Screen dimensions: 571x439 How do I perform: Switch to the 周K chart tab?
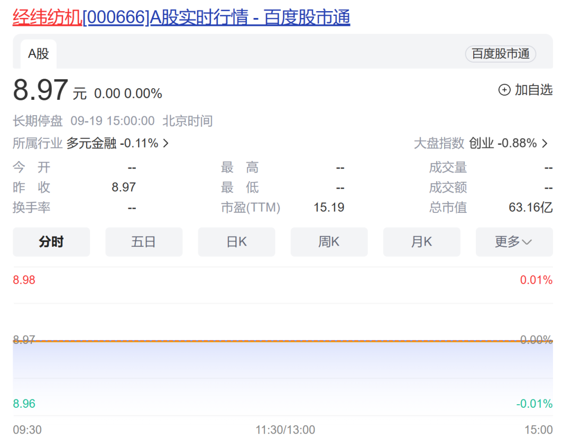coord(329,242)
